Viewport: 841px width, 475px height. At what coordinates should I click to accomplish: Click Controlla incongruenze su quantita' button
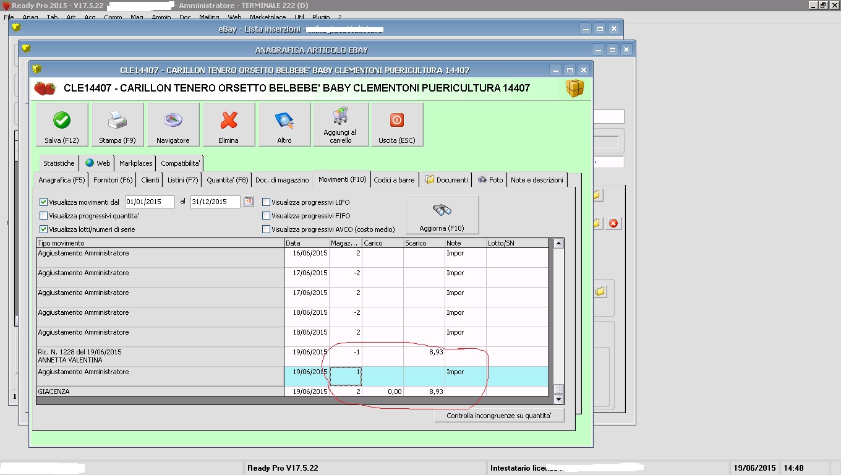[x=498, y=416]
